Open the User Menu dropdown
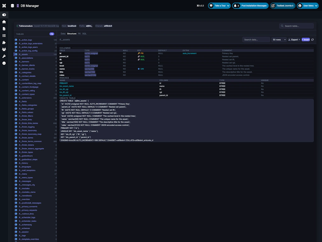The image size is (322, 242). [x=308, y=6]
